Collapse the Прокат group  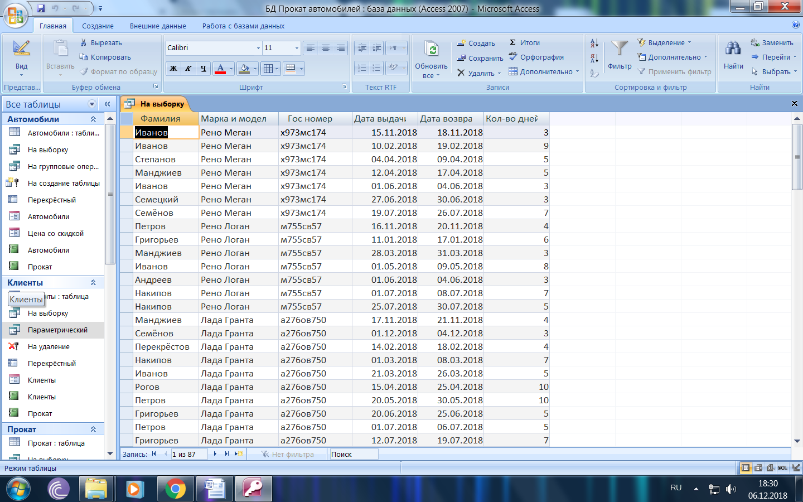pos(94,429)
